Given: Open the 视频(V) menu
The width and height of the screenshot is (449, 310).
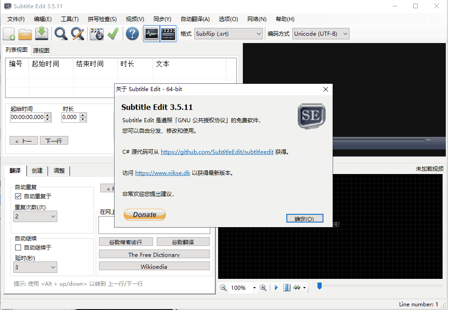Looking at the screenshot, I should 135,19.
